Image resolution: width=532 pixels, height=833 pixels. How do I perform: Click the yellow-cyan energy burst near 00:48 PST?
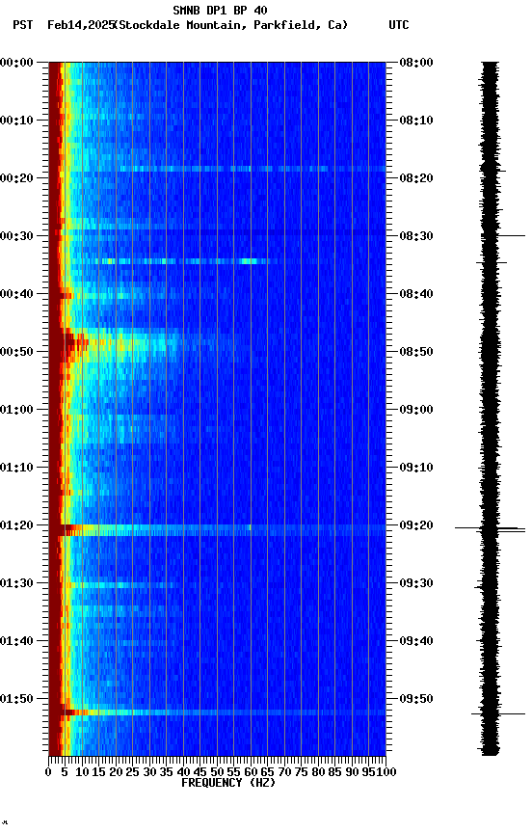point(122,342)
